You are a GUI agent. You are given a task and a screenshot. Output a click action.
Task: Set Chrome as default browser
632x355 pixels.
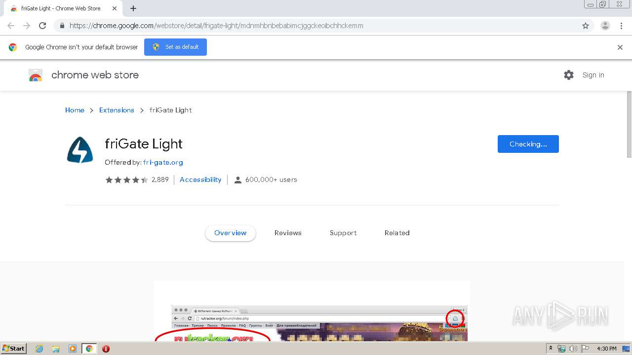click(x=175, y=47)
